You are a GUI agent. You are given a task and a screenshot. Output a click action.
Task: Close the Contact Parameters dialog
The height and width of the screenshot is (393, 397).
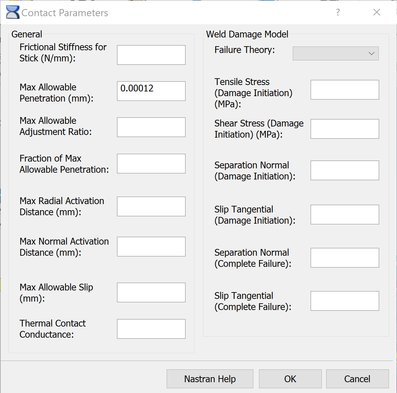coord(377,12)
